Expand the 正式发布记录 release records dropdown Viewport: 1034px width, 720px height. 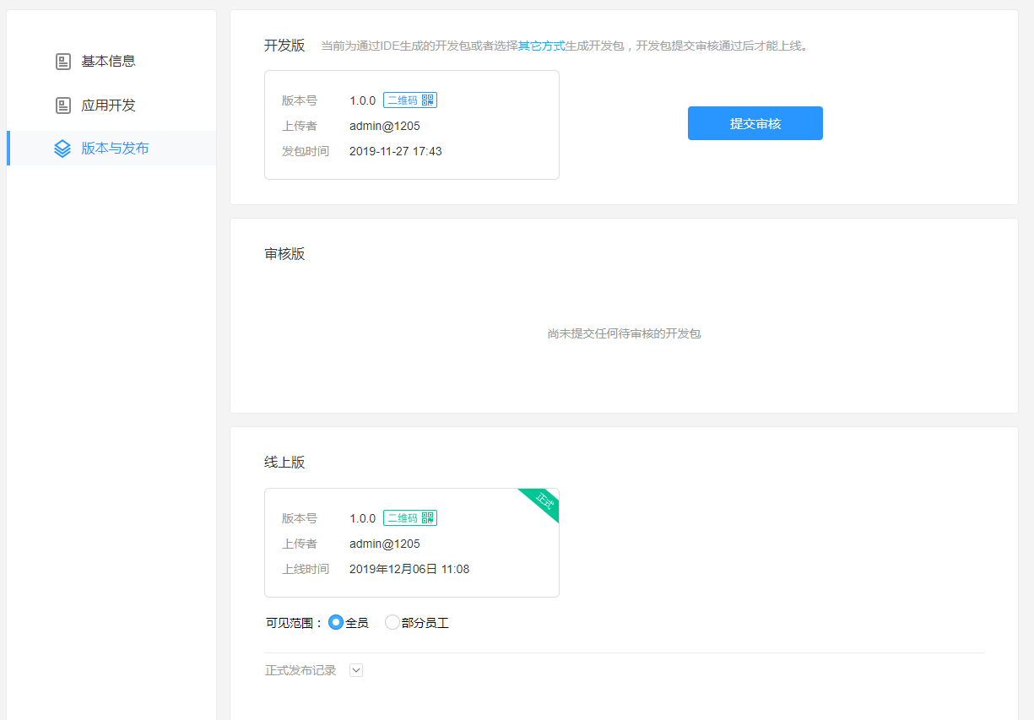pyautogui.click(x=355, y=669)
